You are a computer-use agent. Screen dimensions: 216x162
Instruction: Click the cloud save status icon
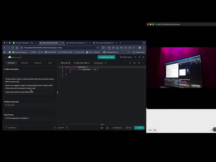(x=102, y=128)
